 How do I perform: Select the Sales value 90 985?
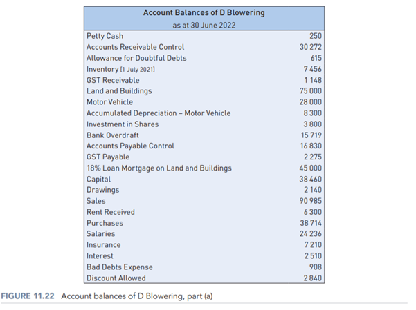[311, 201]
